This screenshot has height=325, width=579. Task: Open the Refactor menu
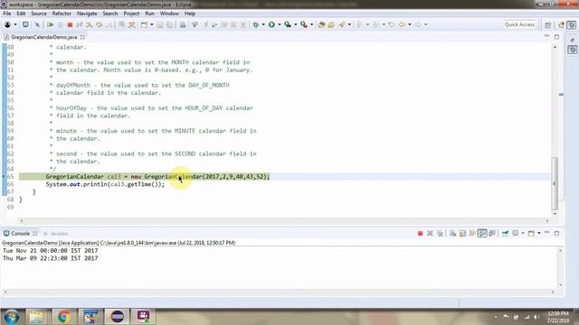tap(62, 14)
